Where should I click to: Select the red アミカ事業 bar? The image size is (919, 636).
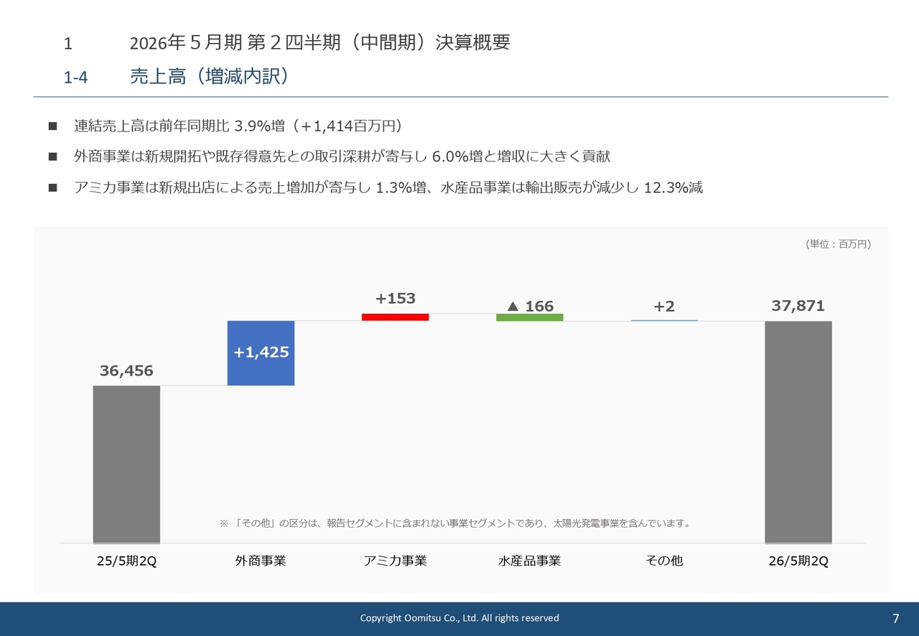pos(395,317)
